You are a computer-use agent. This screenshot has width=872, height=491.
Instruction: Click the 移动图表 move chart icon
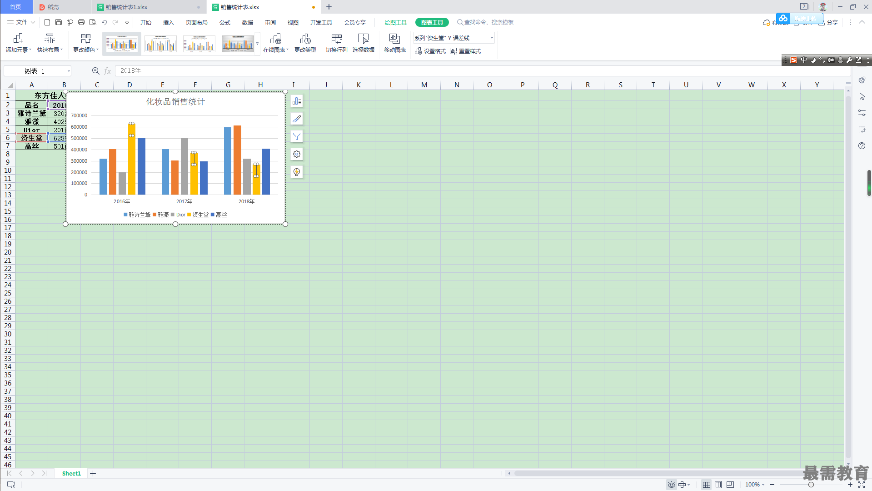pyautogui.click(x=395, y=43)
